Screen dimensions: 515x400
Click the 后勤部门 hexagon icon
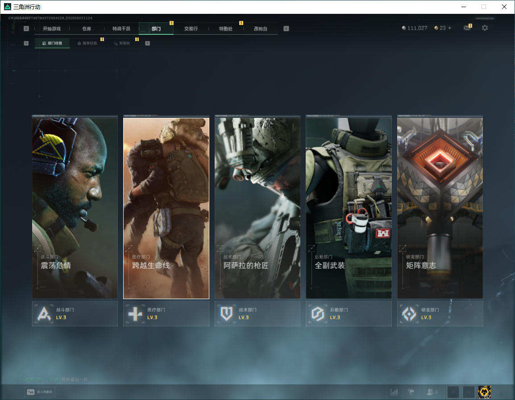[318, 313]
